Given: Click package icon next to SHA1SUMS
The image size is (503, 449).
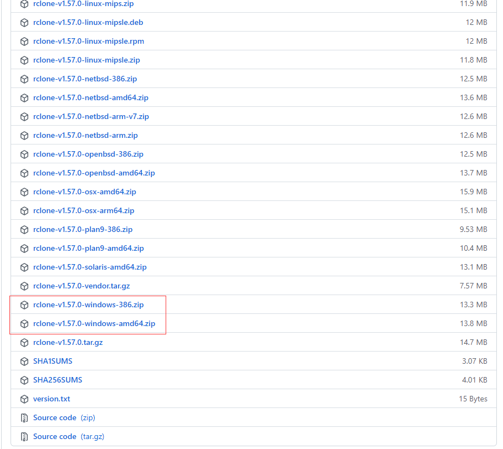Looking at the screenshot, I should 24,362.
